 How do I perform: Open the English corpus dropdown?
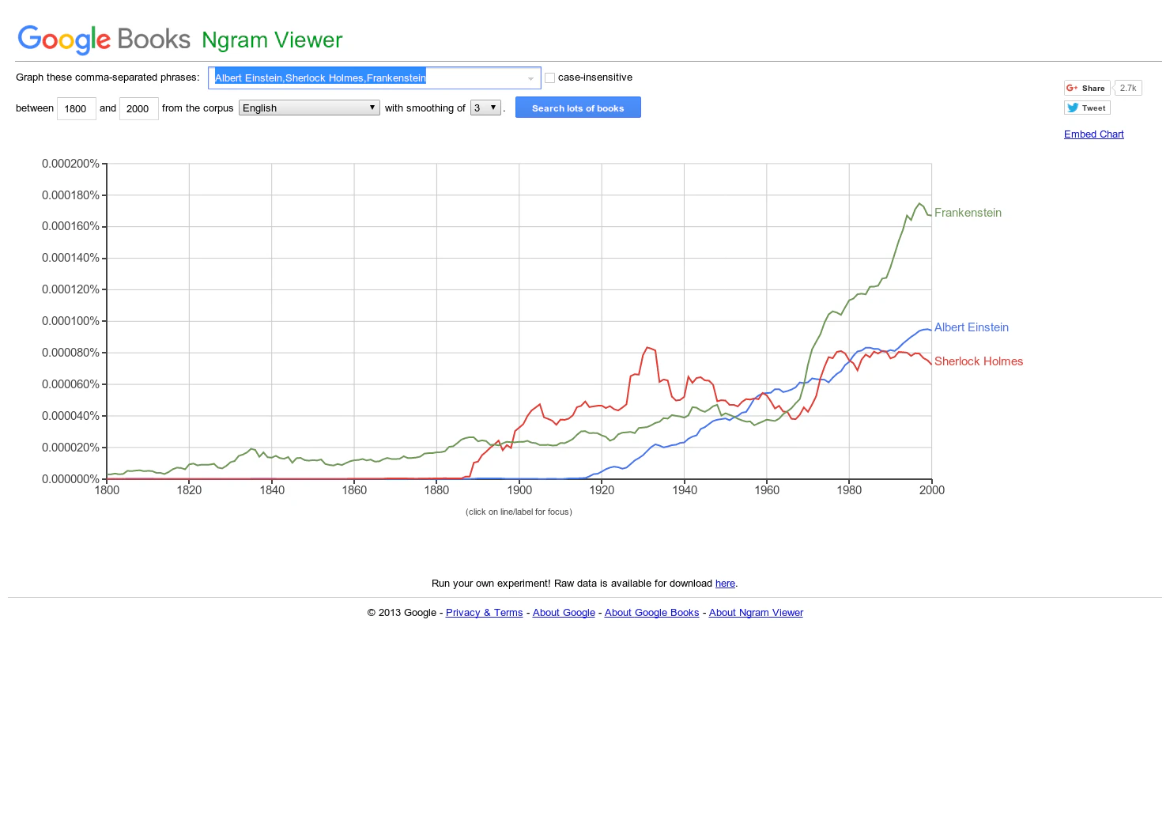click(309, 108)
